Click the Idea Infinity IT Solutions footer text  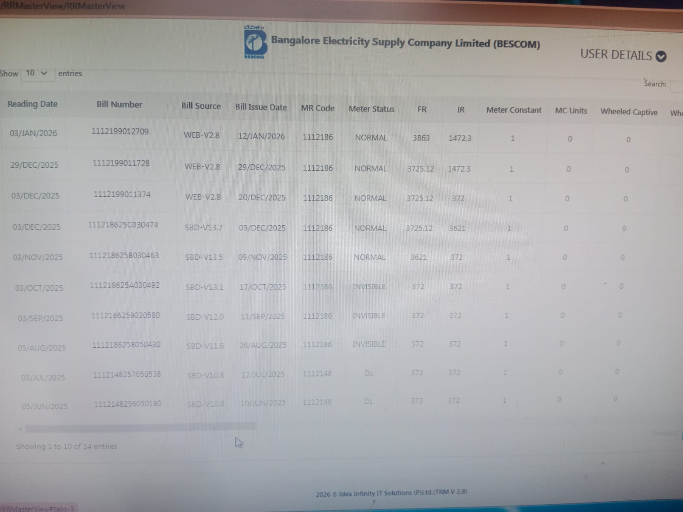[391, 493]
